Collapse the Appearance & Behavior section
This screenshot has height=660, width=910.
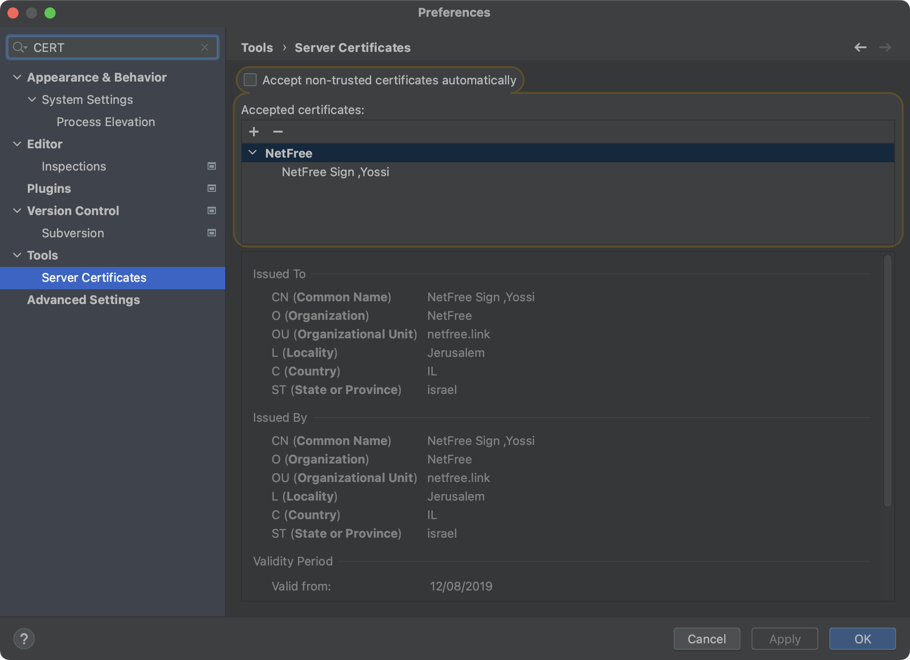17,77
